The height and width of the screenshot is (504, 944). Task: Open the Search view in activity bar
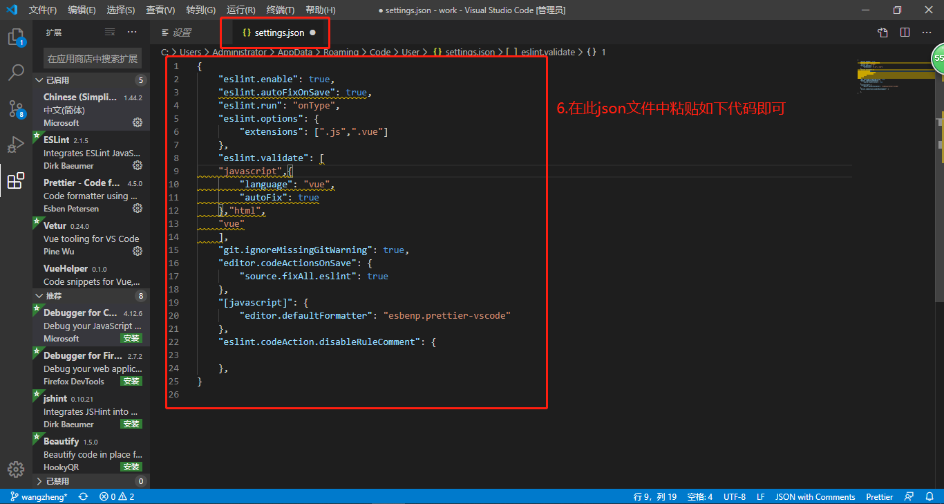point(16,73)
